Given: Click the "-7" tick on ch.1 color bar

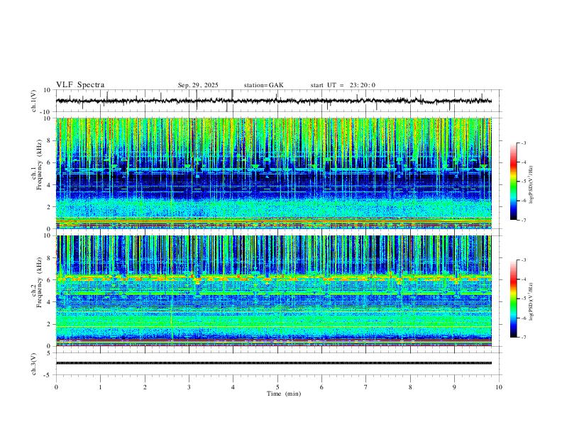Looking at the screenshot, I should [x=523, y=220].
